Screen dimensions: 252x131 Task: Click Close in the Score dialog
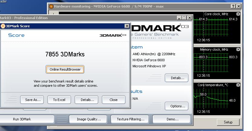[x=114, y=100]
